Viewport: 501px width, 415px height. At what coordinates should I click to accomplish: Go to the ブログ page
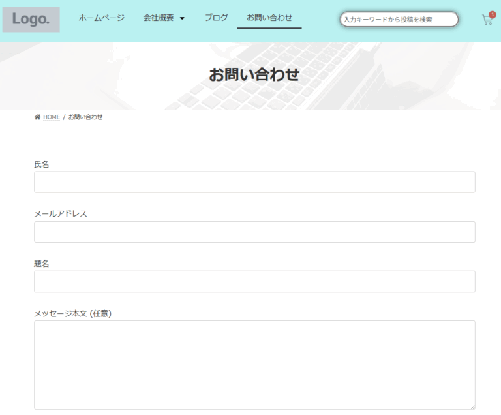pyautogui.click(x=216, y=18)
